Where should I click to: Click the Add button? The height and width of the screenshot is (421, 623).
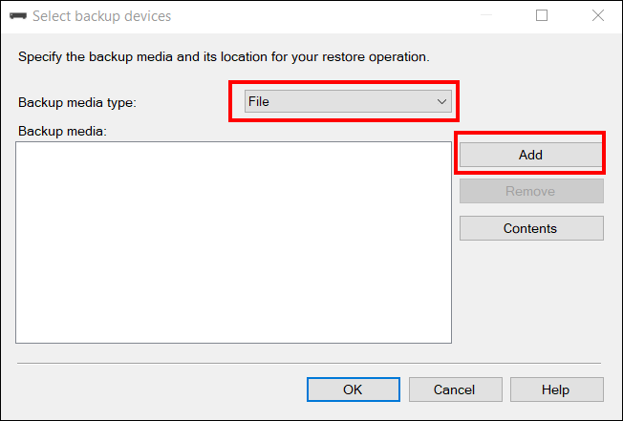tap(531, 155)
